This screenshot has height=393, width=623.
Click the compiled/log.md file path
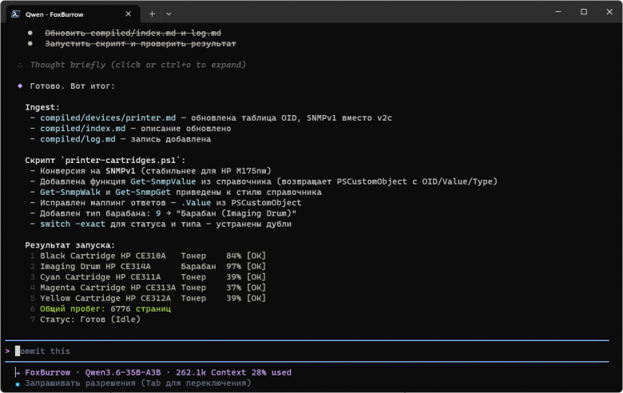pos(77,140)
